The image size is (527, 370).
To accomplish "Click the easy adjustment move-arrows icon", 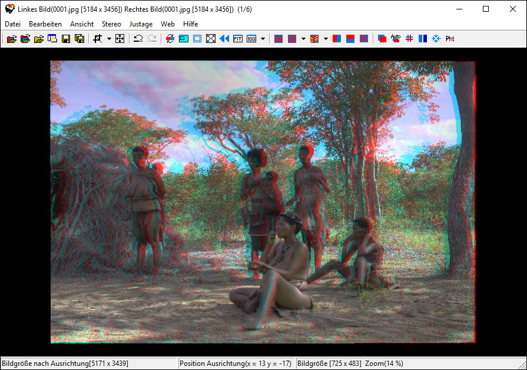I will (x=120, y=39).
